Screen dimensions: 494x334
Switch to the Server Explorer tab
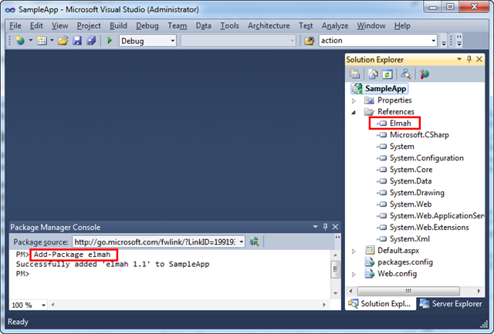(x=452, y=304)
